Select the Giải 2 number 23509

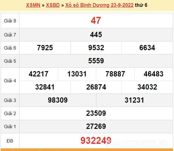click(96, 113)
